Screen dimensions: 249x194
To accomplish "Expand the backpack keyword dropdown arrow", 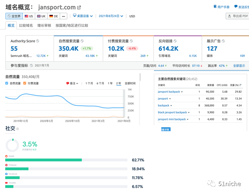I will pyautogui.click(x=171, y=105).
